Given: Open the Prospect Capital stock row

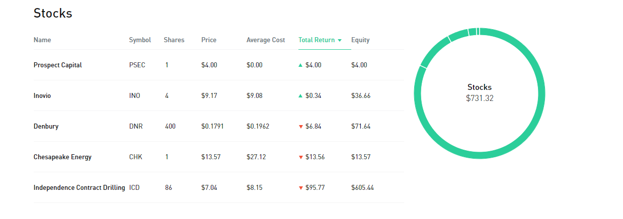Looking at the screenshot, I should click(58, 65).
